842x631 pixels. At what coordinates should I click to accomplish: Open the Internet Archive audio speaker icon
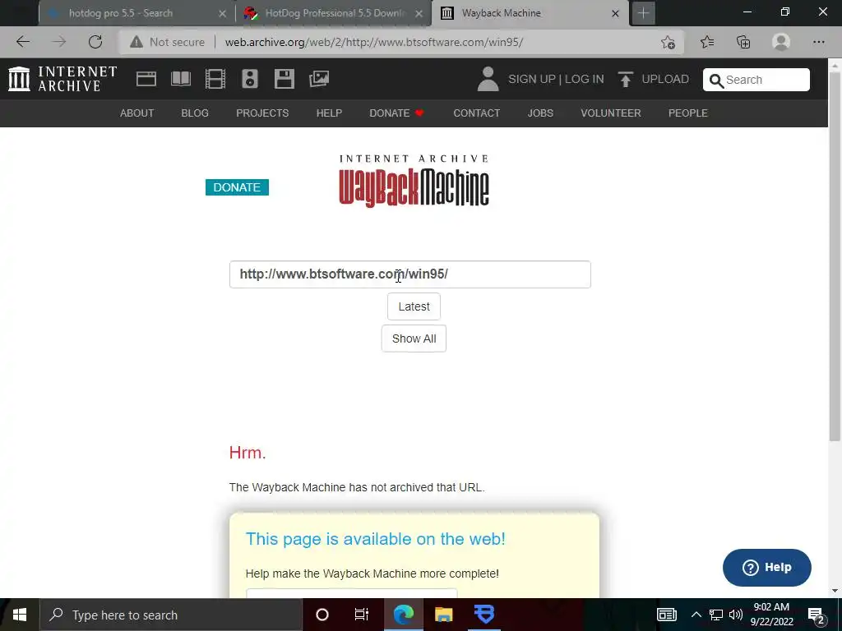click(250, 79)
